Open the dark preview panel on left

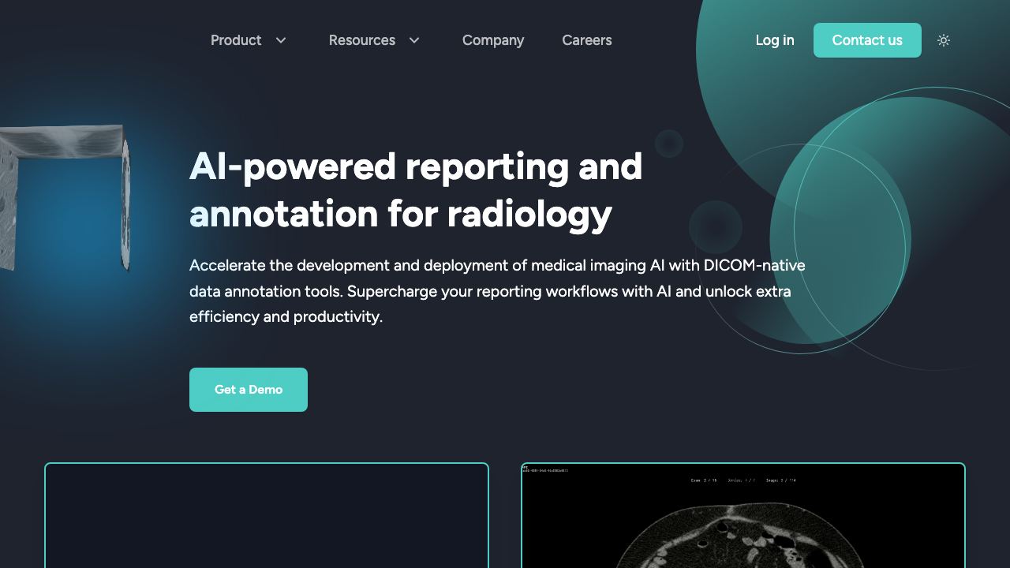[267, 515]
